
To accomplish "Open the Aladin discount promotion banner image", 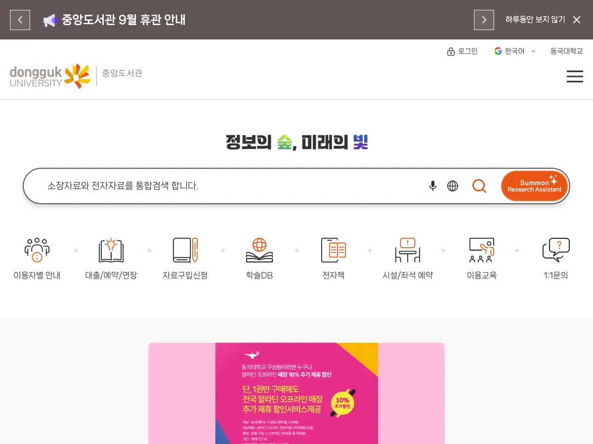I will click(x=296, y=393).
